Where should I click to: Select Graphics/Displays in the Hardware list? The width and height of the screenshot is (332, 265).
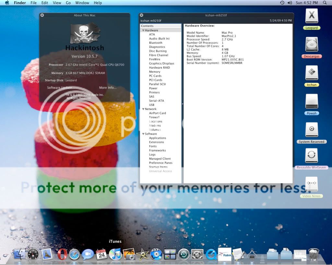161,63
